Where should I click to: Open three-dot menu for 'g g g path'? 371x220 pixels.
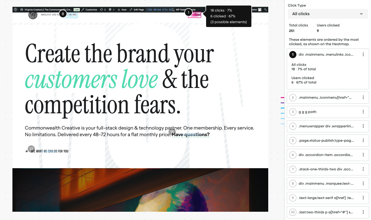pyautogui.click(x=363, y=112)
